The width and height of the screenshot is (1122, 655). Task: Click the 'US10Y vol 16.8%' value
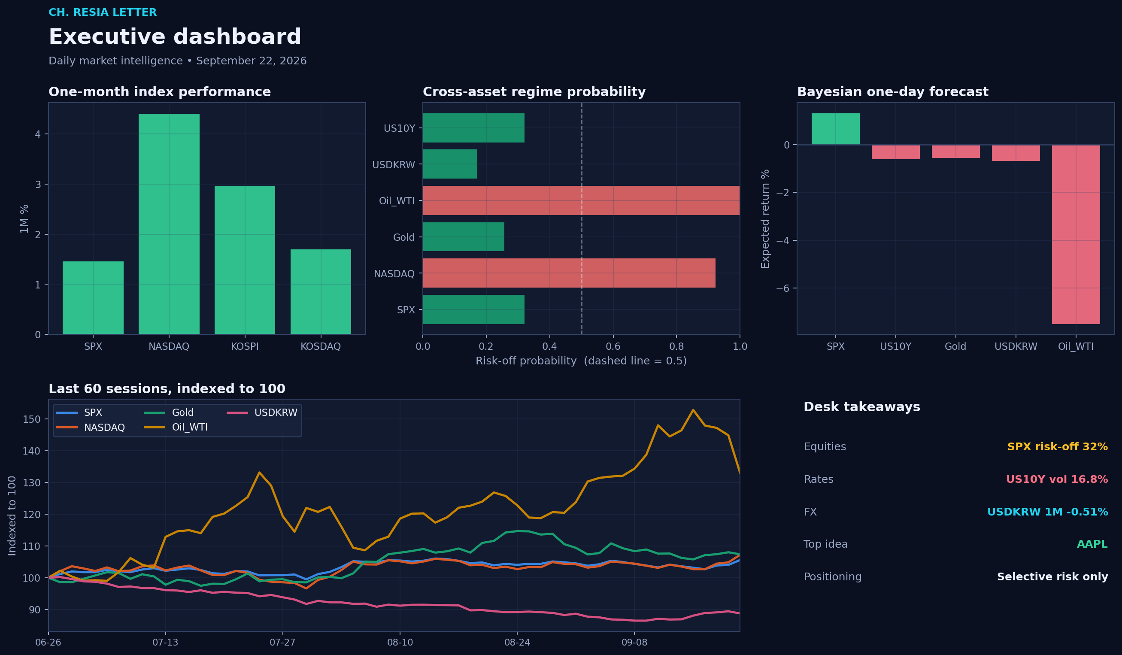[1057, 479]
